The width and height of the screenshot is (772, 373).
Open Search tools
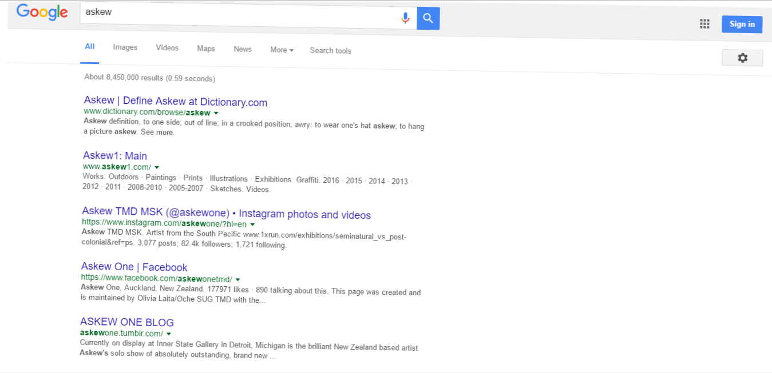331,50
